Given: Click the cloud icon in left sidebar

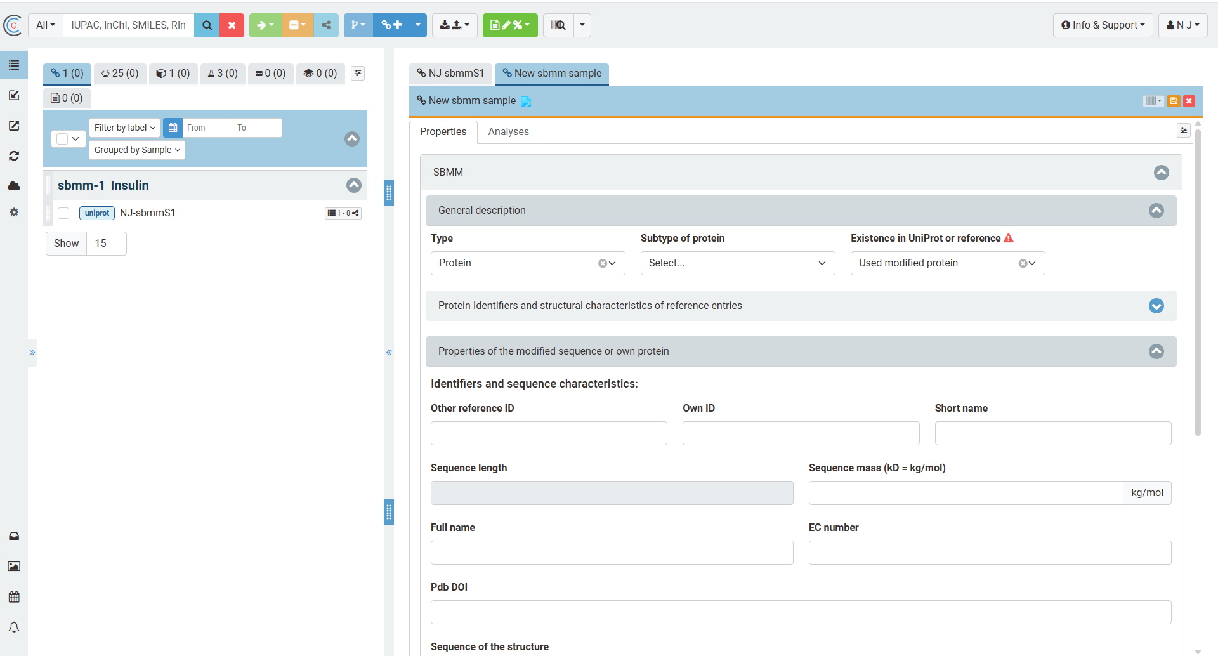Looking at the screenshot, I should [14, 186].
